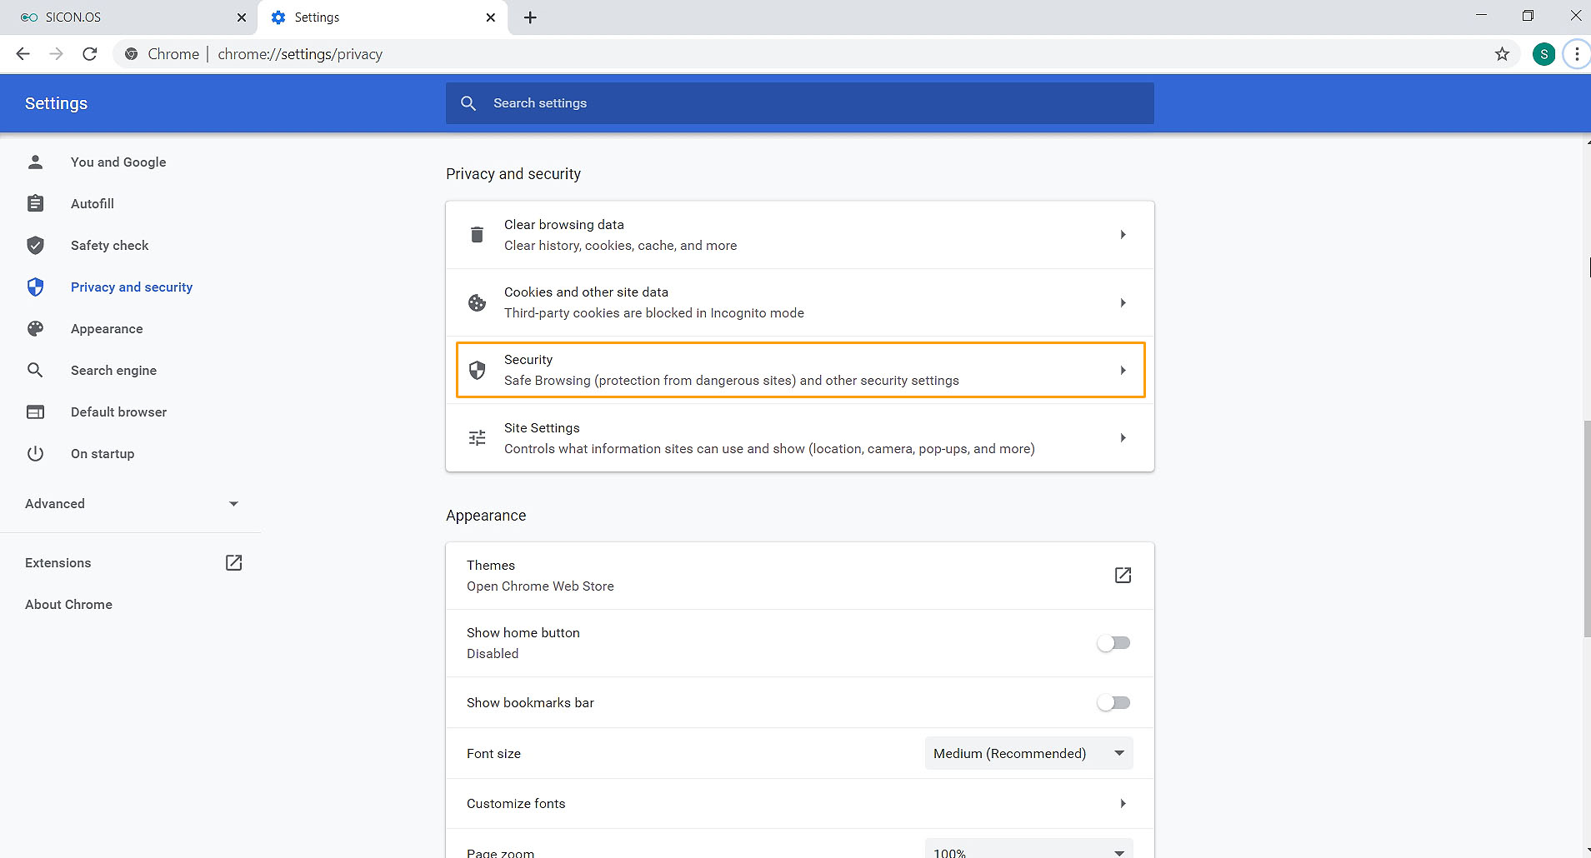Turn on Show bookmarks bar toggle
The image size is (1591, 858).
click(x=1113, y=703)
